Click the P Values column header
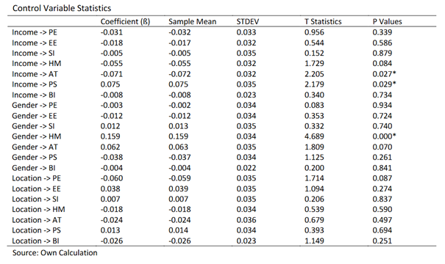 pyautogui.click(x=388, y=22)
